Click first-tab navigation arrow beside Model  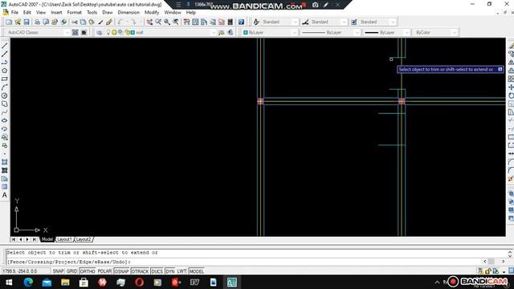coord(14,239)
